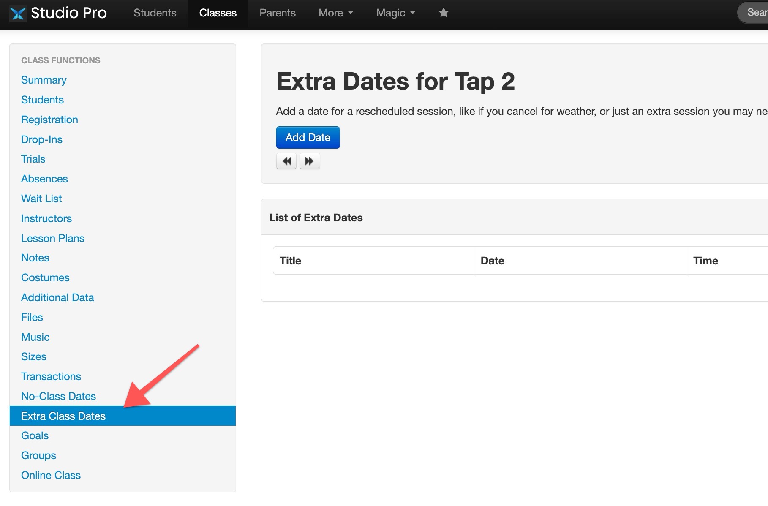This screenshot has height=506, width=768.
Task: Open the Classes nav tab
Action: (218, 13)
